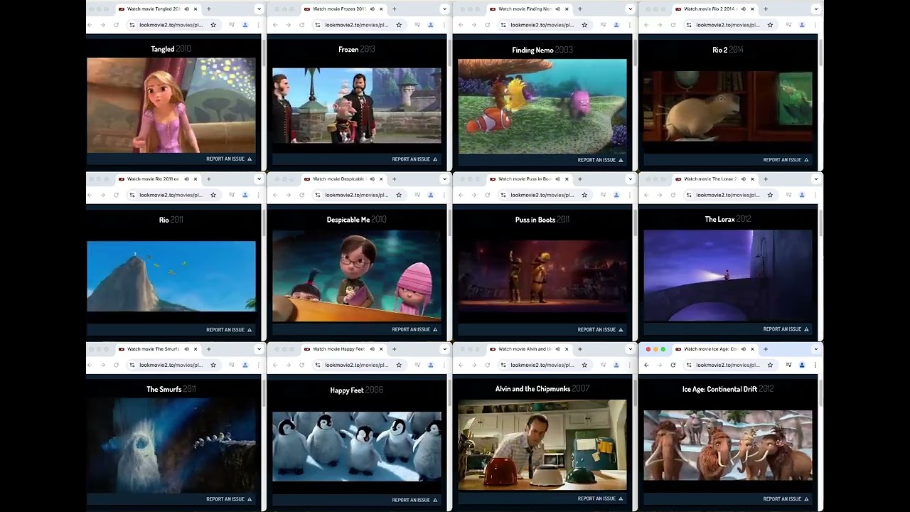The image size is (910, 512).
Task: Bookmark the Ice Age: Continental Drift page
Action: click(x=770, y=365)
